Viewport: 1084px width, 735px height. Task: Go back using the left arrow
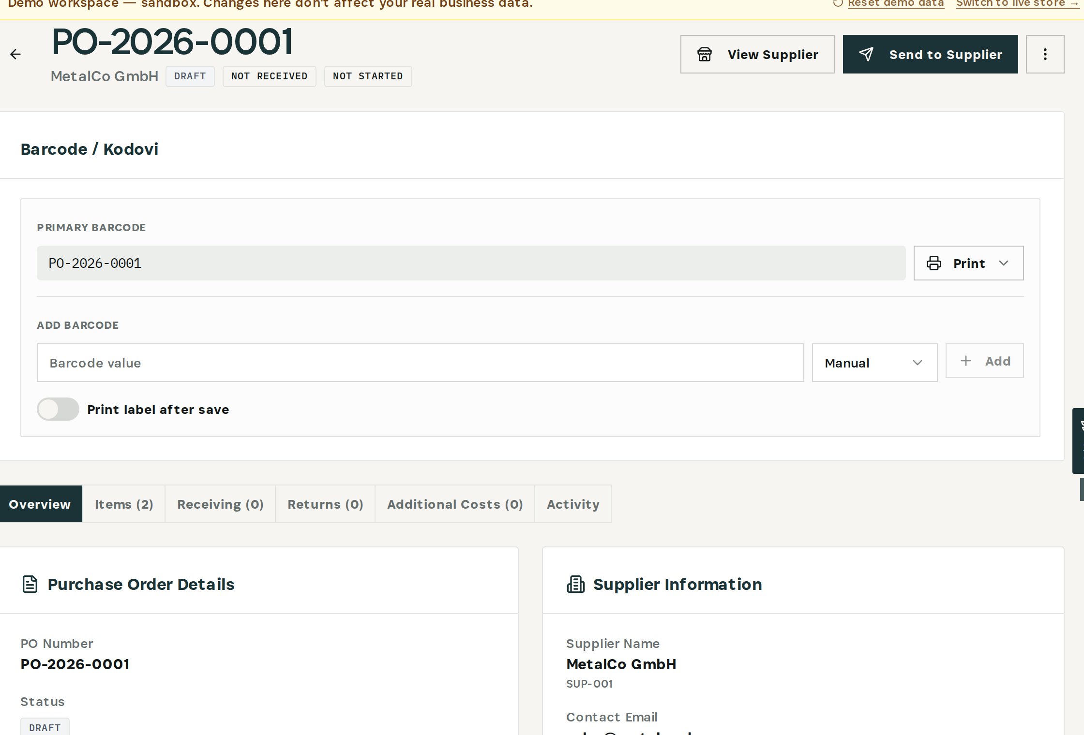point(15,54)
